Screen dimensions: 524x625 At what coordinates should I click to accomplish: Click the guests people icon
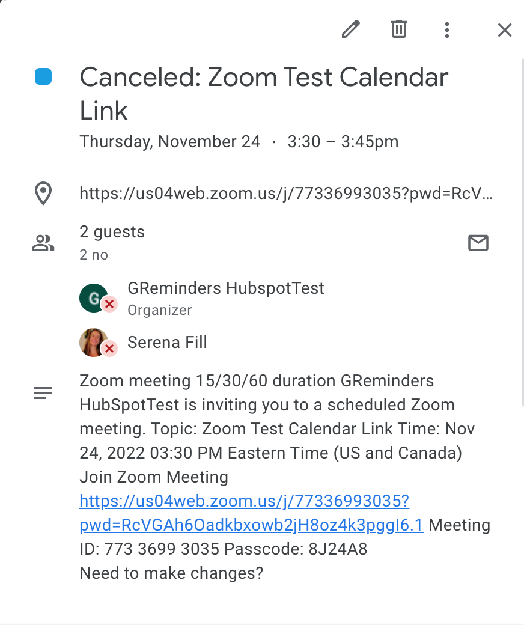tap(43, 243)
